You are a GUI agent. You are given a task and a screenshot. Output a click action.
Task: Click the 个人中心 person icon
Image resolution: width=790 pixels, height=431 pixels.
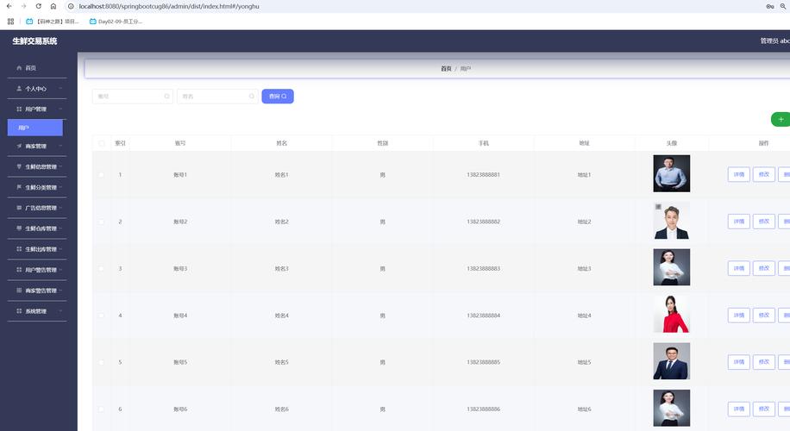[19, 89]
